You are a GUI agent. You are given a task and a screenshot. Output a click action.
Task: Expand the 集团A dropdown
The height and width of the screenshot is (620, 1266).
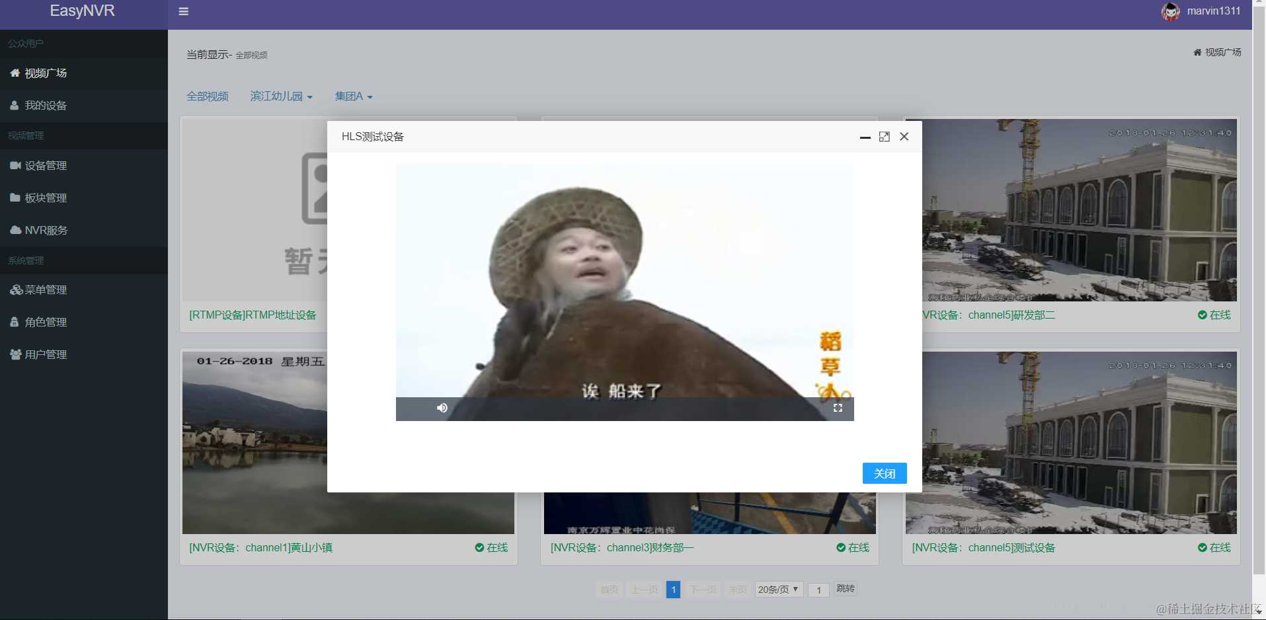click(x=354, y=97)
